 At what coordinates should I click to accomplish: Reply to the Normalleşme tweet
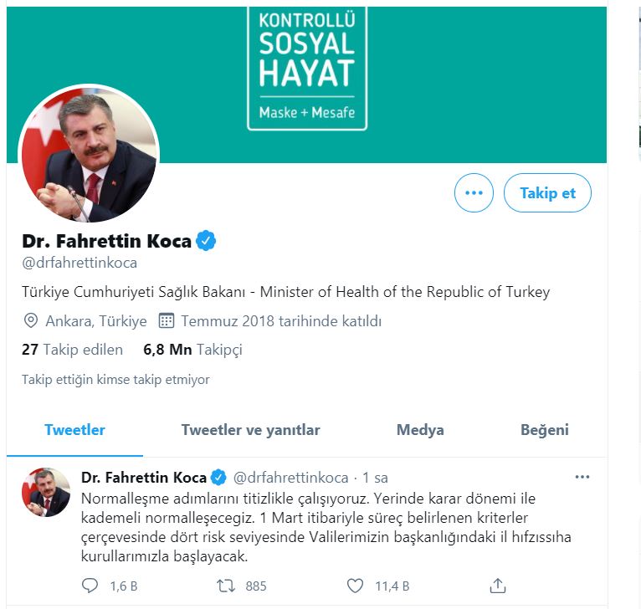coord(90,586)
